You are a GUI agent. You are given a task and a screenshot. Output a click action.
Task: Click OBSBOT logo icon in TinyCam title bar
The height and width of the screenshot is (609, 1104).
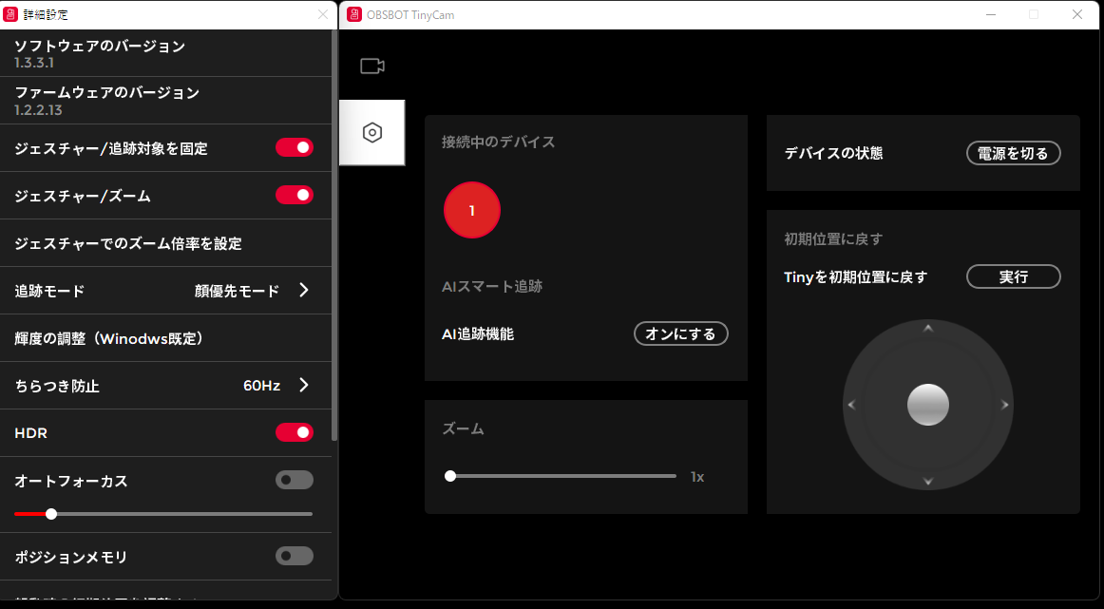point(354,14)
